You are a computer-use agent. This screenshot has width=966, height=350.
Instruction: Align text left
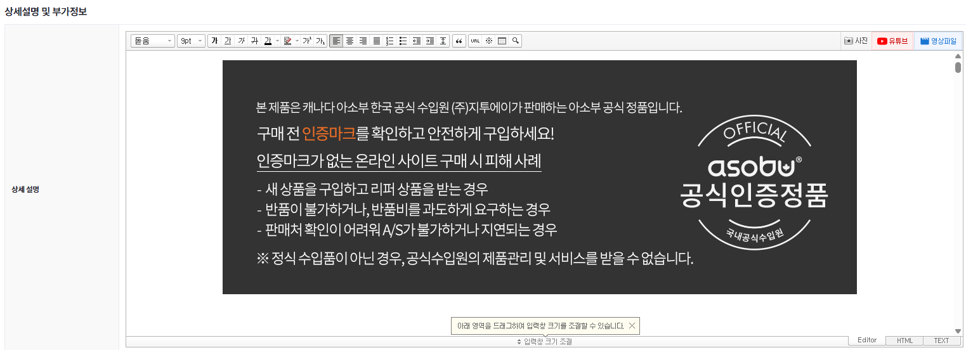point(336,41)
